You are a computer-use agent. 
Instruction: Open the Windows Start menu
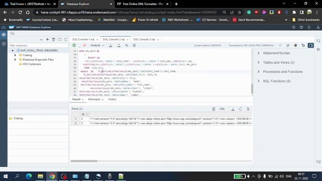tap(6, 176)
